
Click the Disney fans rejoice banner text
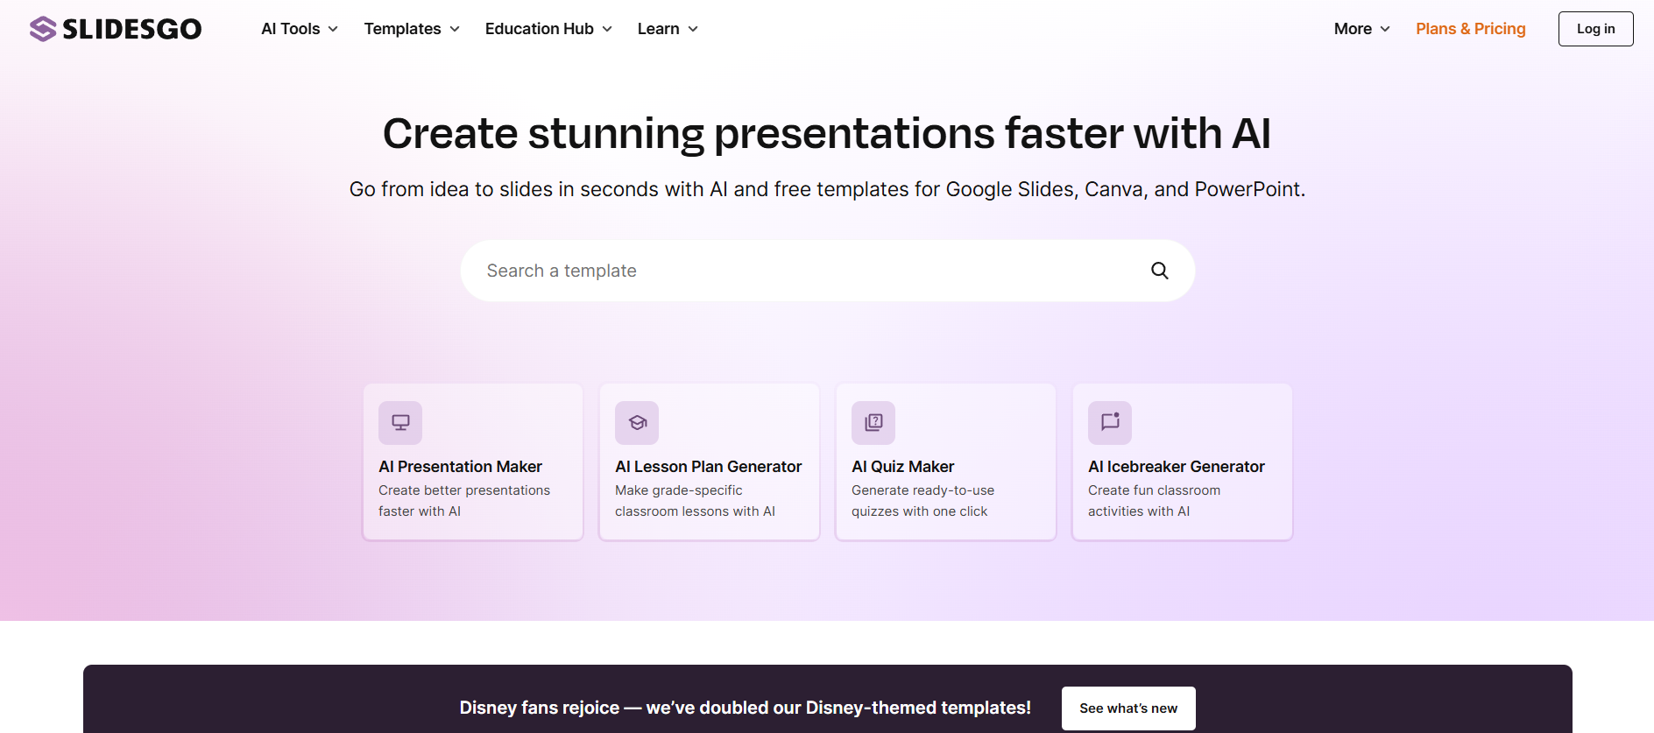(x=745, y=708)
